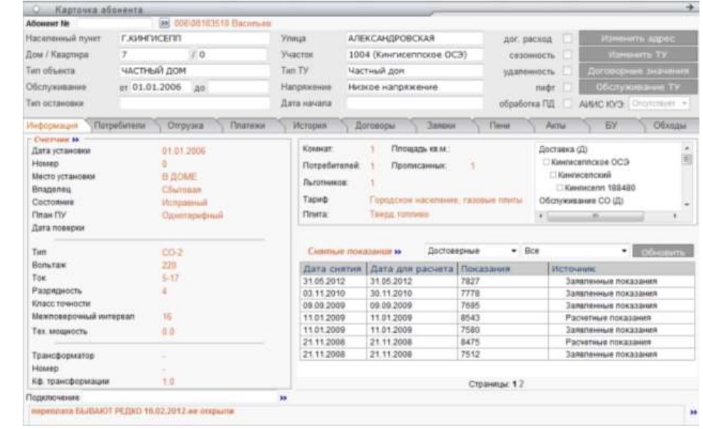Switch to the Информация tab
This screenshot has width=703, height=429.
coord(52,126)
